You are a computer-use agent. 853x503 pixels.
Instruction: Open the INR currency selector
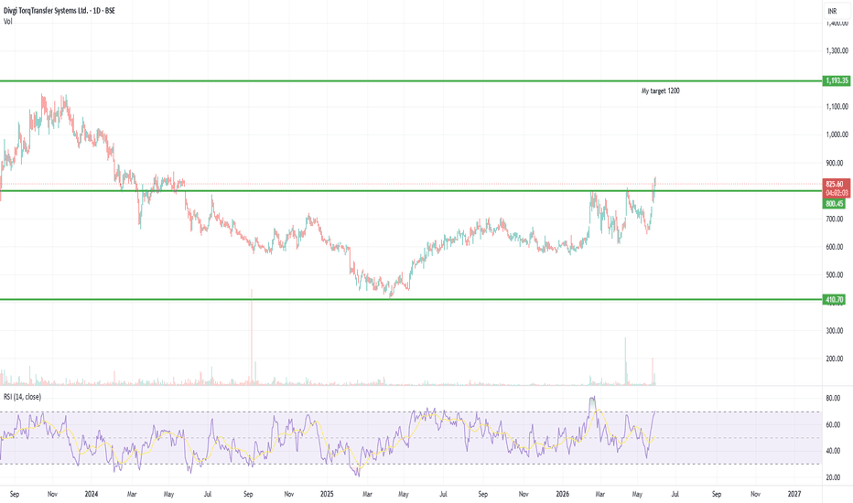(832, 11)
